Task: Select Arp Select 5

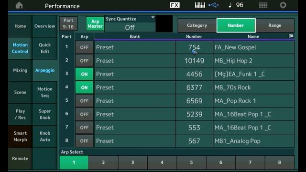Action: click(191, 162)
